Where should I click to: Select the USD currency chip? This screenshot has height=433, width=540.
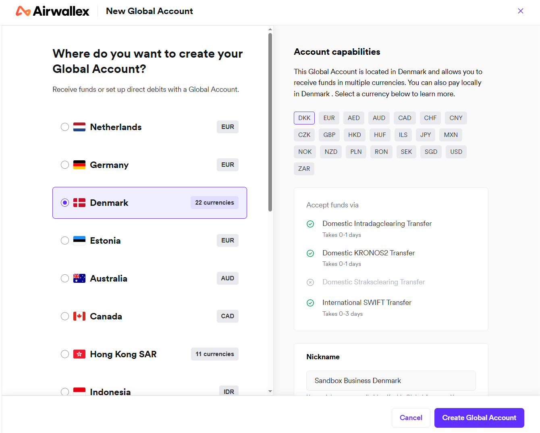[456, 152]
